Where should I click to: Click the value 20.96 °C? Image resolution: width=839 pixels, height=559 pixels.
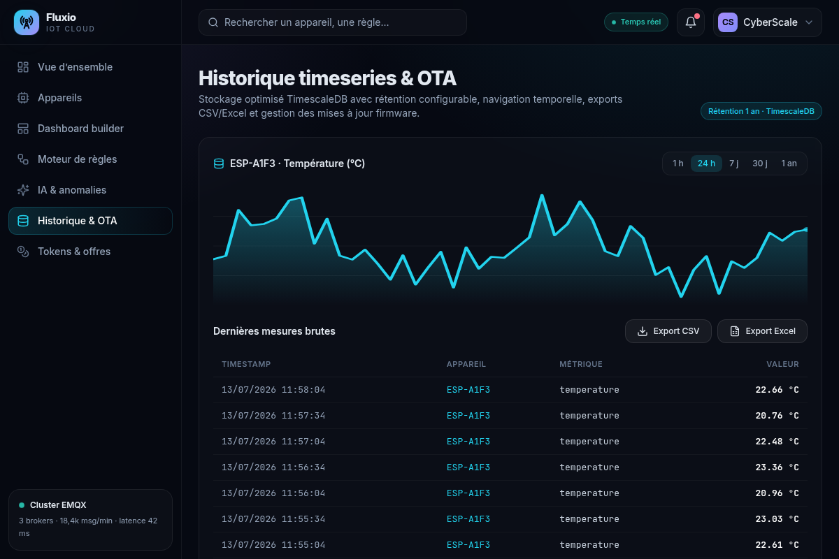777,493
